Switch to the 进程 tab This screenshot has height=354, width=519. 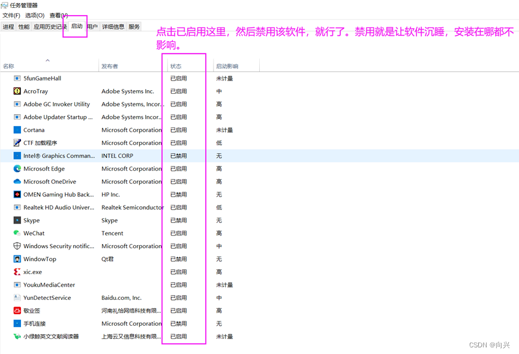pyautogui.click(x=8, y=27)
